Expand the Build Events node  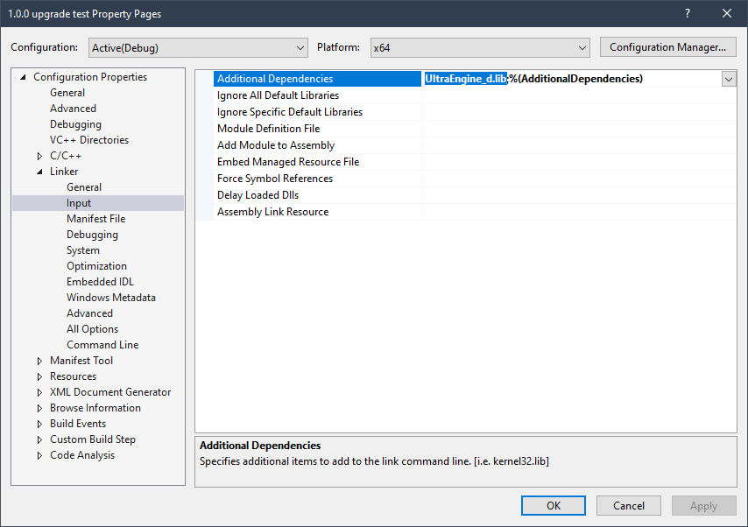(x=39, y=424)
